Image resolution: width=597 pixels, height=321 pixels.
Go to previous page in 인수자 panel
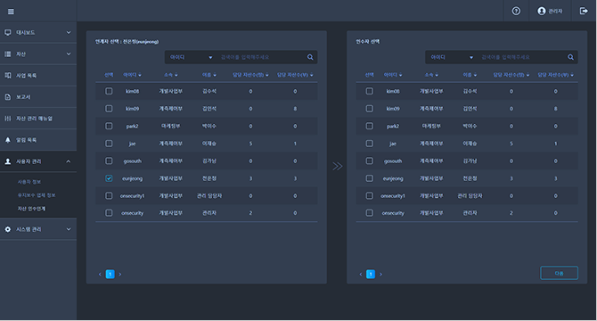[361, 274]
